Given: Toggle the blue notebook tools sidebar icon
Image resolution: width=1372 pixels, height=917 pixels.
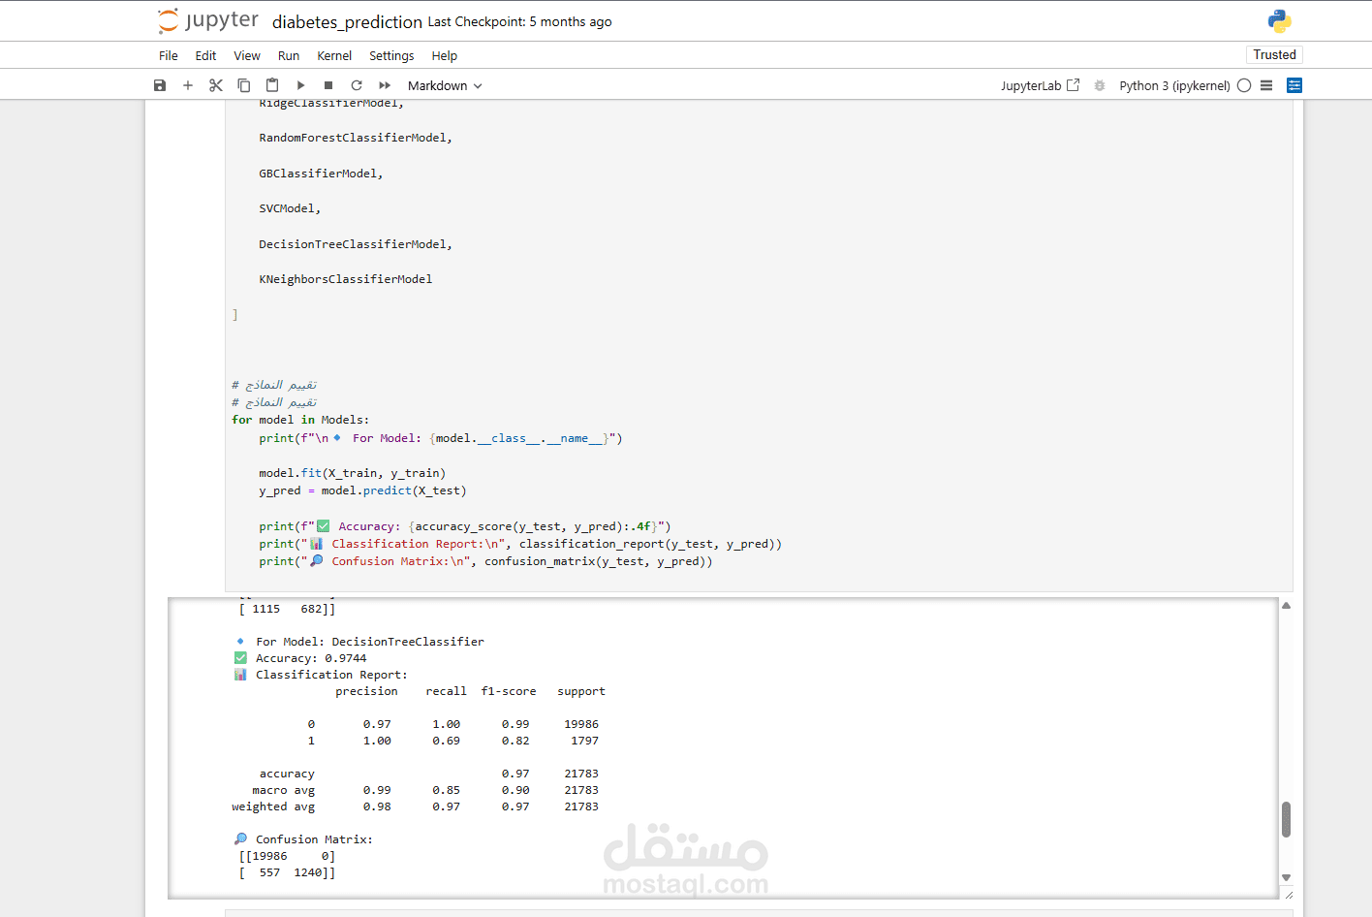Looking at the screenshot, I should [1294, 85].
